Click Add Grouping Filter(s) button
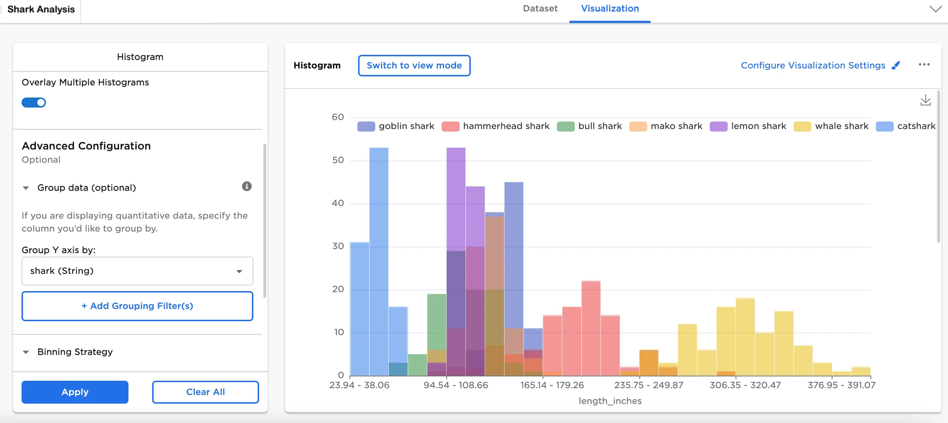 pos(137,306)
